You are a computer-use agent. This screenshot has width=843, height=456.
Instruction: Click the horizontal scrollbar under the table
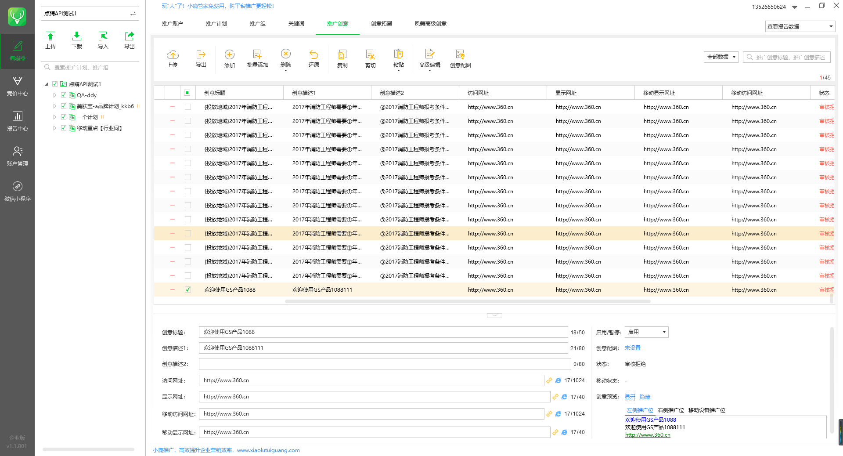point(468,301)
